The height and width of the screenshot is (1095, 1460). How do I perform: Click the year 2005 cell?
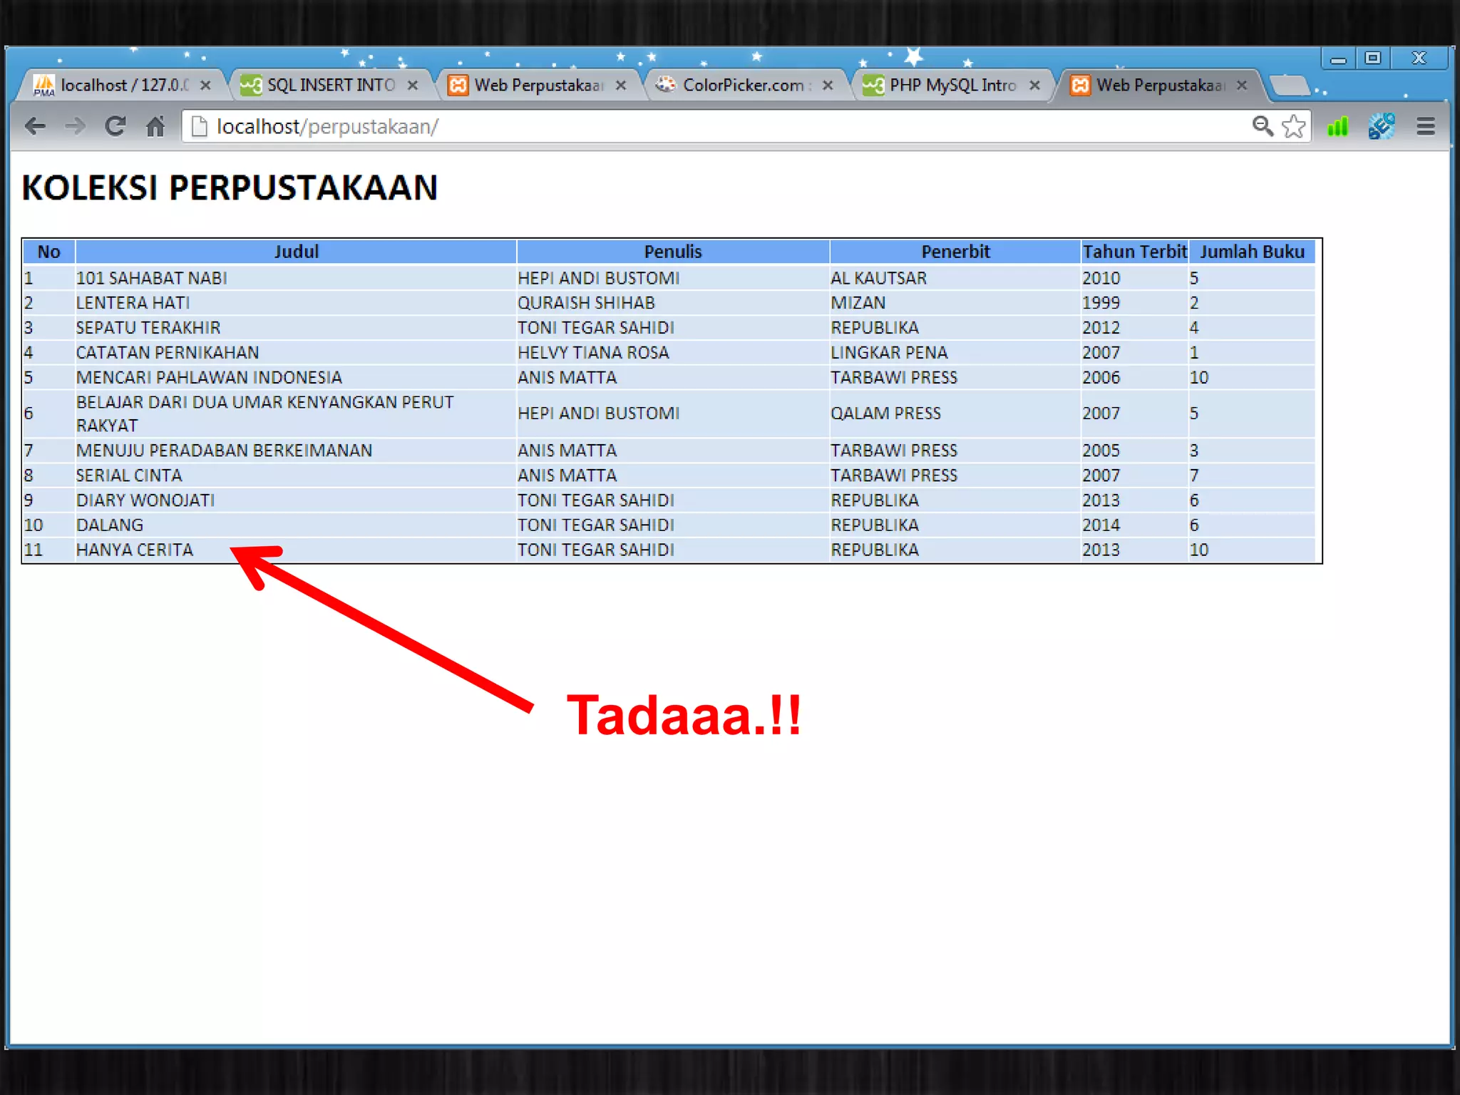(x=1135, y=451)
